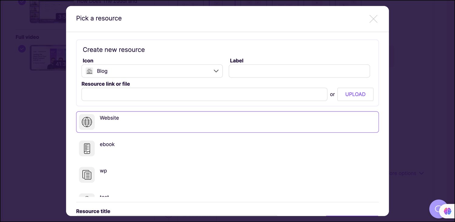Toggle the checkmark on the top clip thumbnail
Screen dimensions: 455x222
(x=22, y=2)
